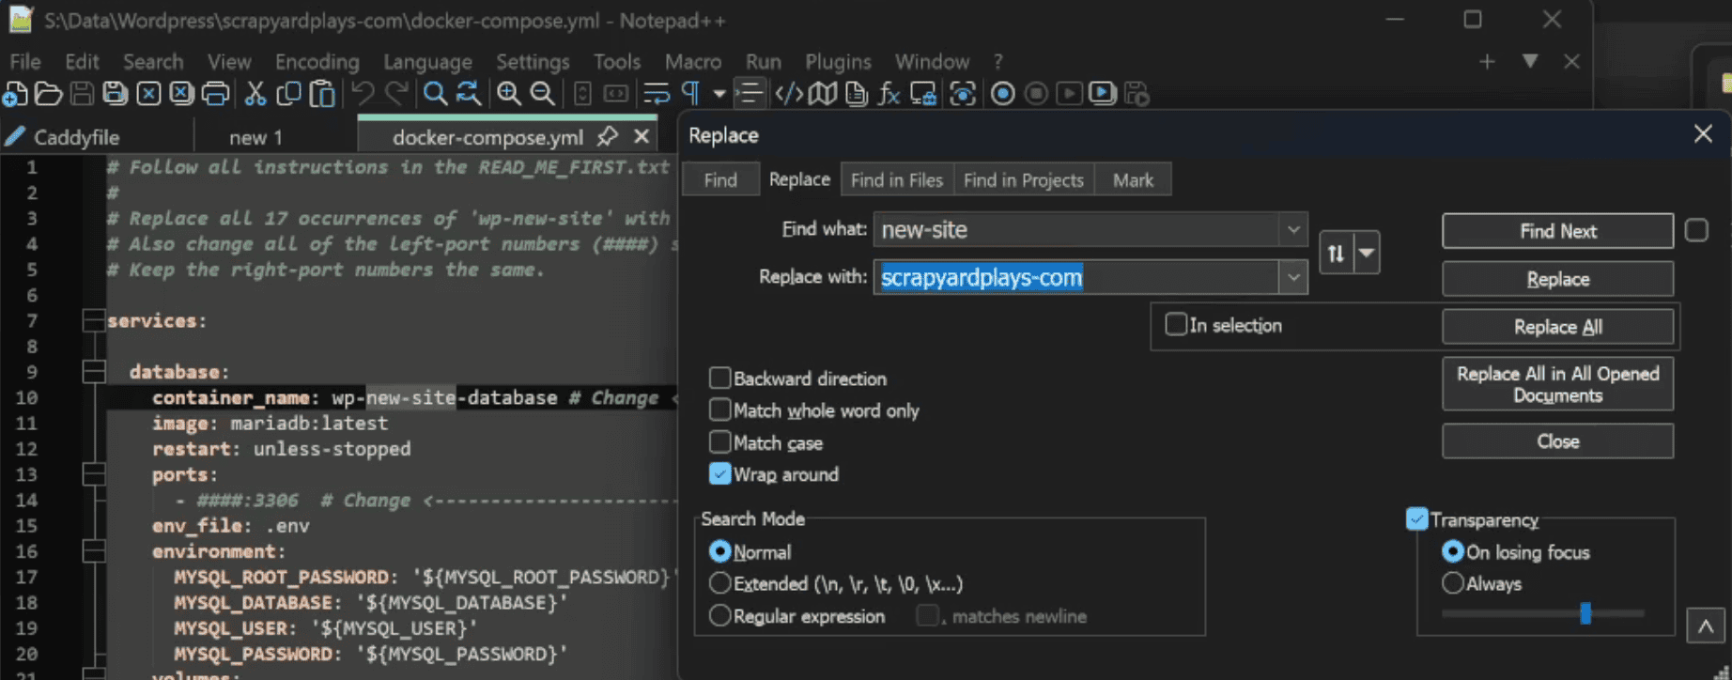Image resolution: width=1732 pixels, height=680 pixels.
Task: Open the Document Map panel icon
Action: [823, 94]
